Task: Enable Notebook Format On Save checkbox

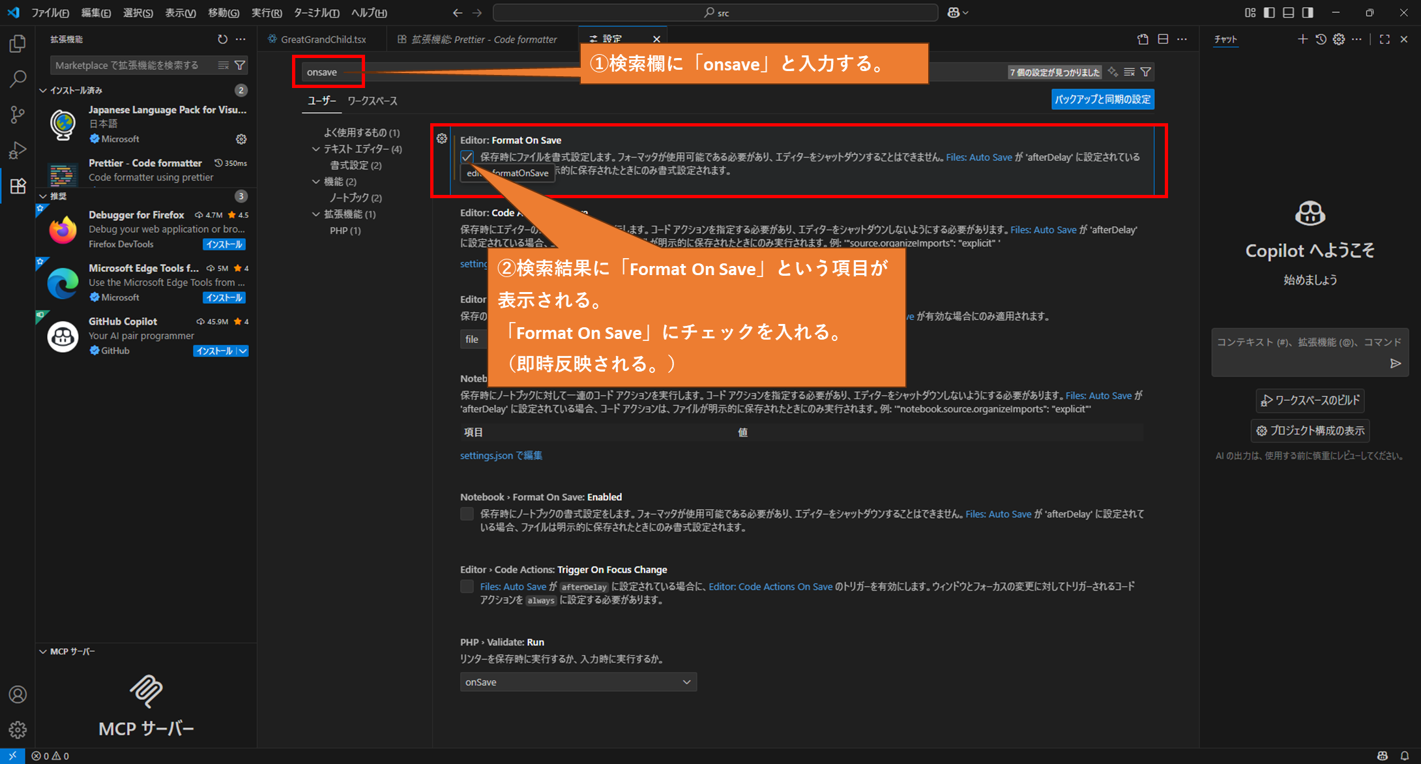Action: pyautogui.click(x=467, y=514)
